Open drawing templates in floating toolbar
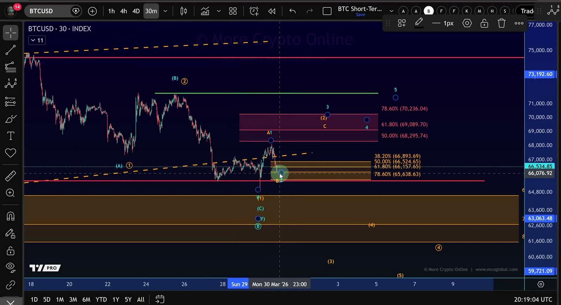This screenshot has width=561, height=305. pos(402,23)
